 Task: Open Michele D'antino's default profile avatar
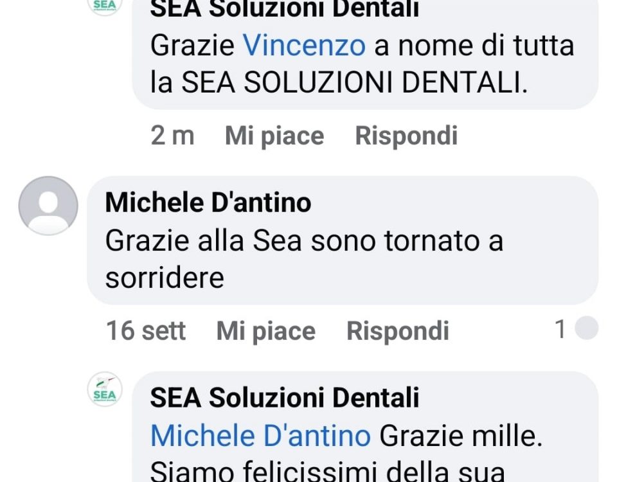(x=48, y=206)
